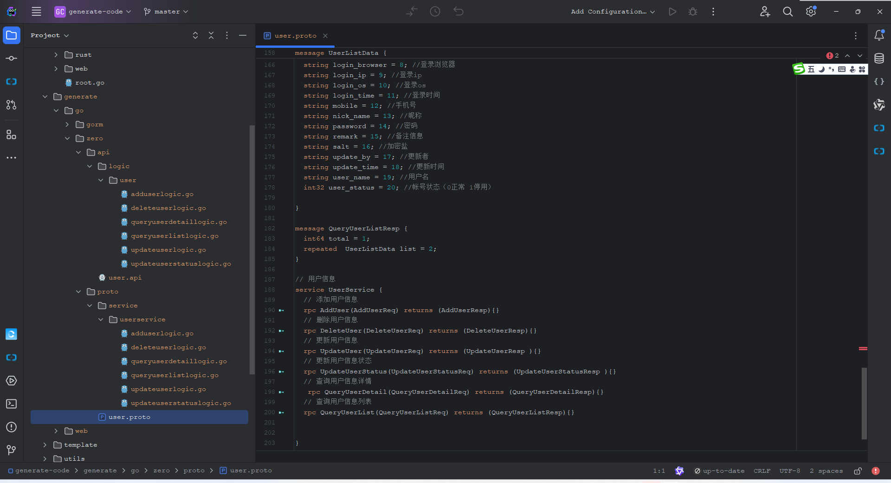Viewport: 891px width, 483px height.
Task: Select the user.proto editor tab
Action: point(295,36)
